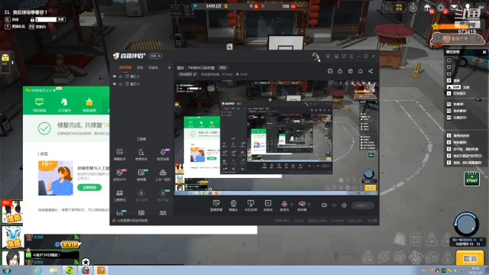Open the Windows Start button
This screenshot has width=489, height=275.
pos(6,270)
